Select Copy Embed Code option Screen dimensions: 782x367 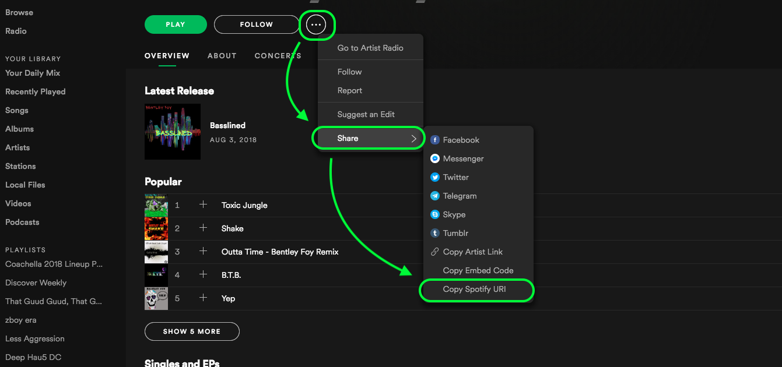click(x=478, y=270)
